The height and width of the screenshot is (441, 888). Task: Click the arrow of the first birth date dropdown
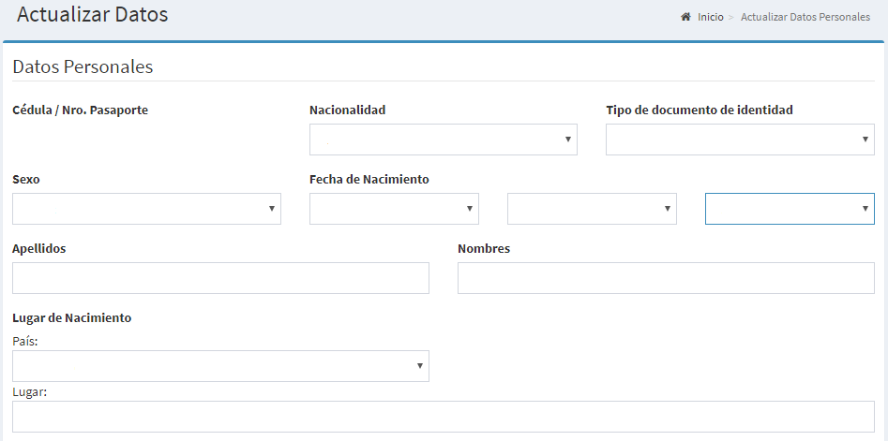pos(470,209)
